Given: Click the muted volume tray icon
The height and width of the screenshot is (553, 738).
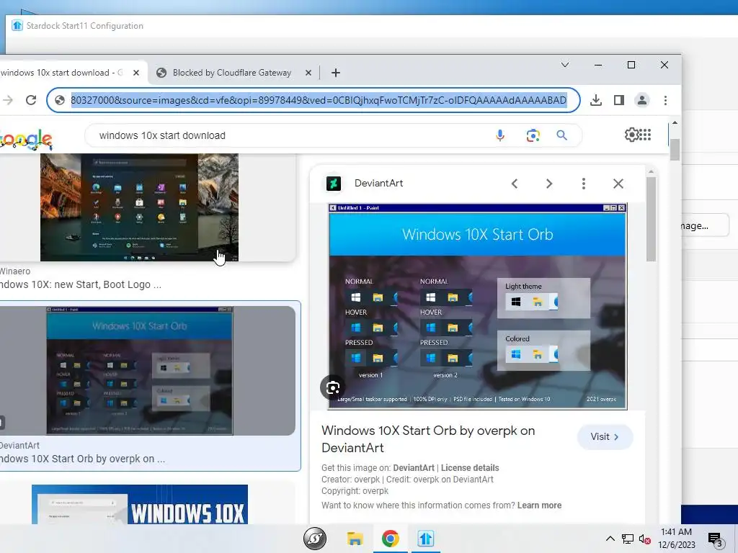Looking at the screenshot, I should point(645,539).
